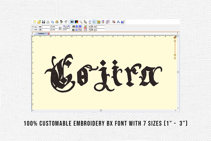Click the upper 0.0% width scale field
Image resolution: width=211 pixels, height=141 pixels.
54,27
